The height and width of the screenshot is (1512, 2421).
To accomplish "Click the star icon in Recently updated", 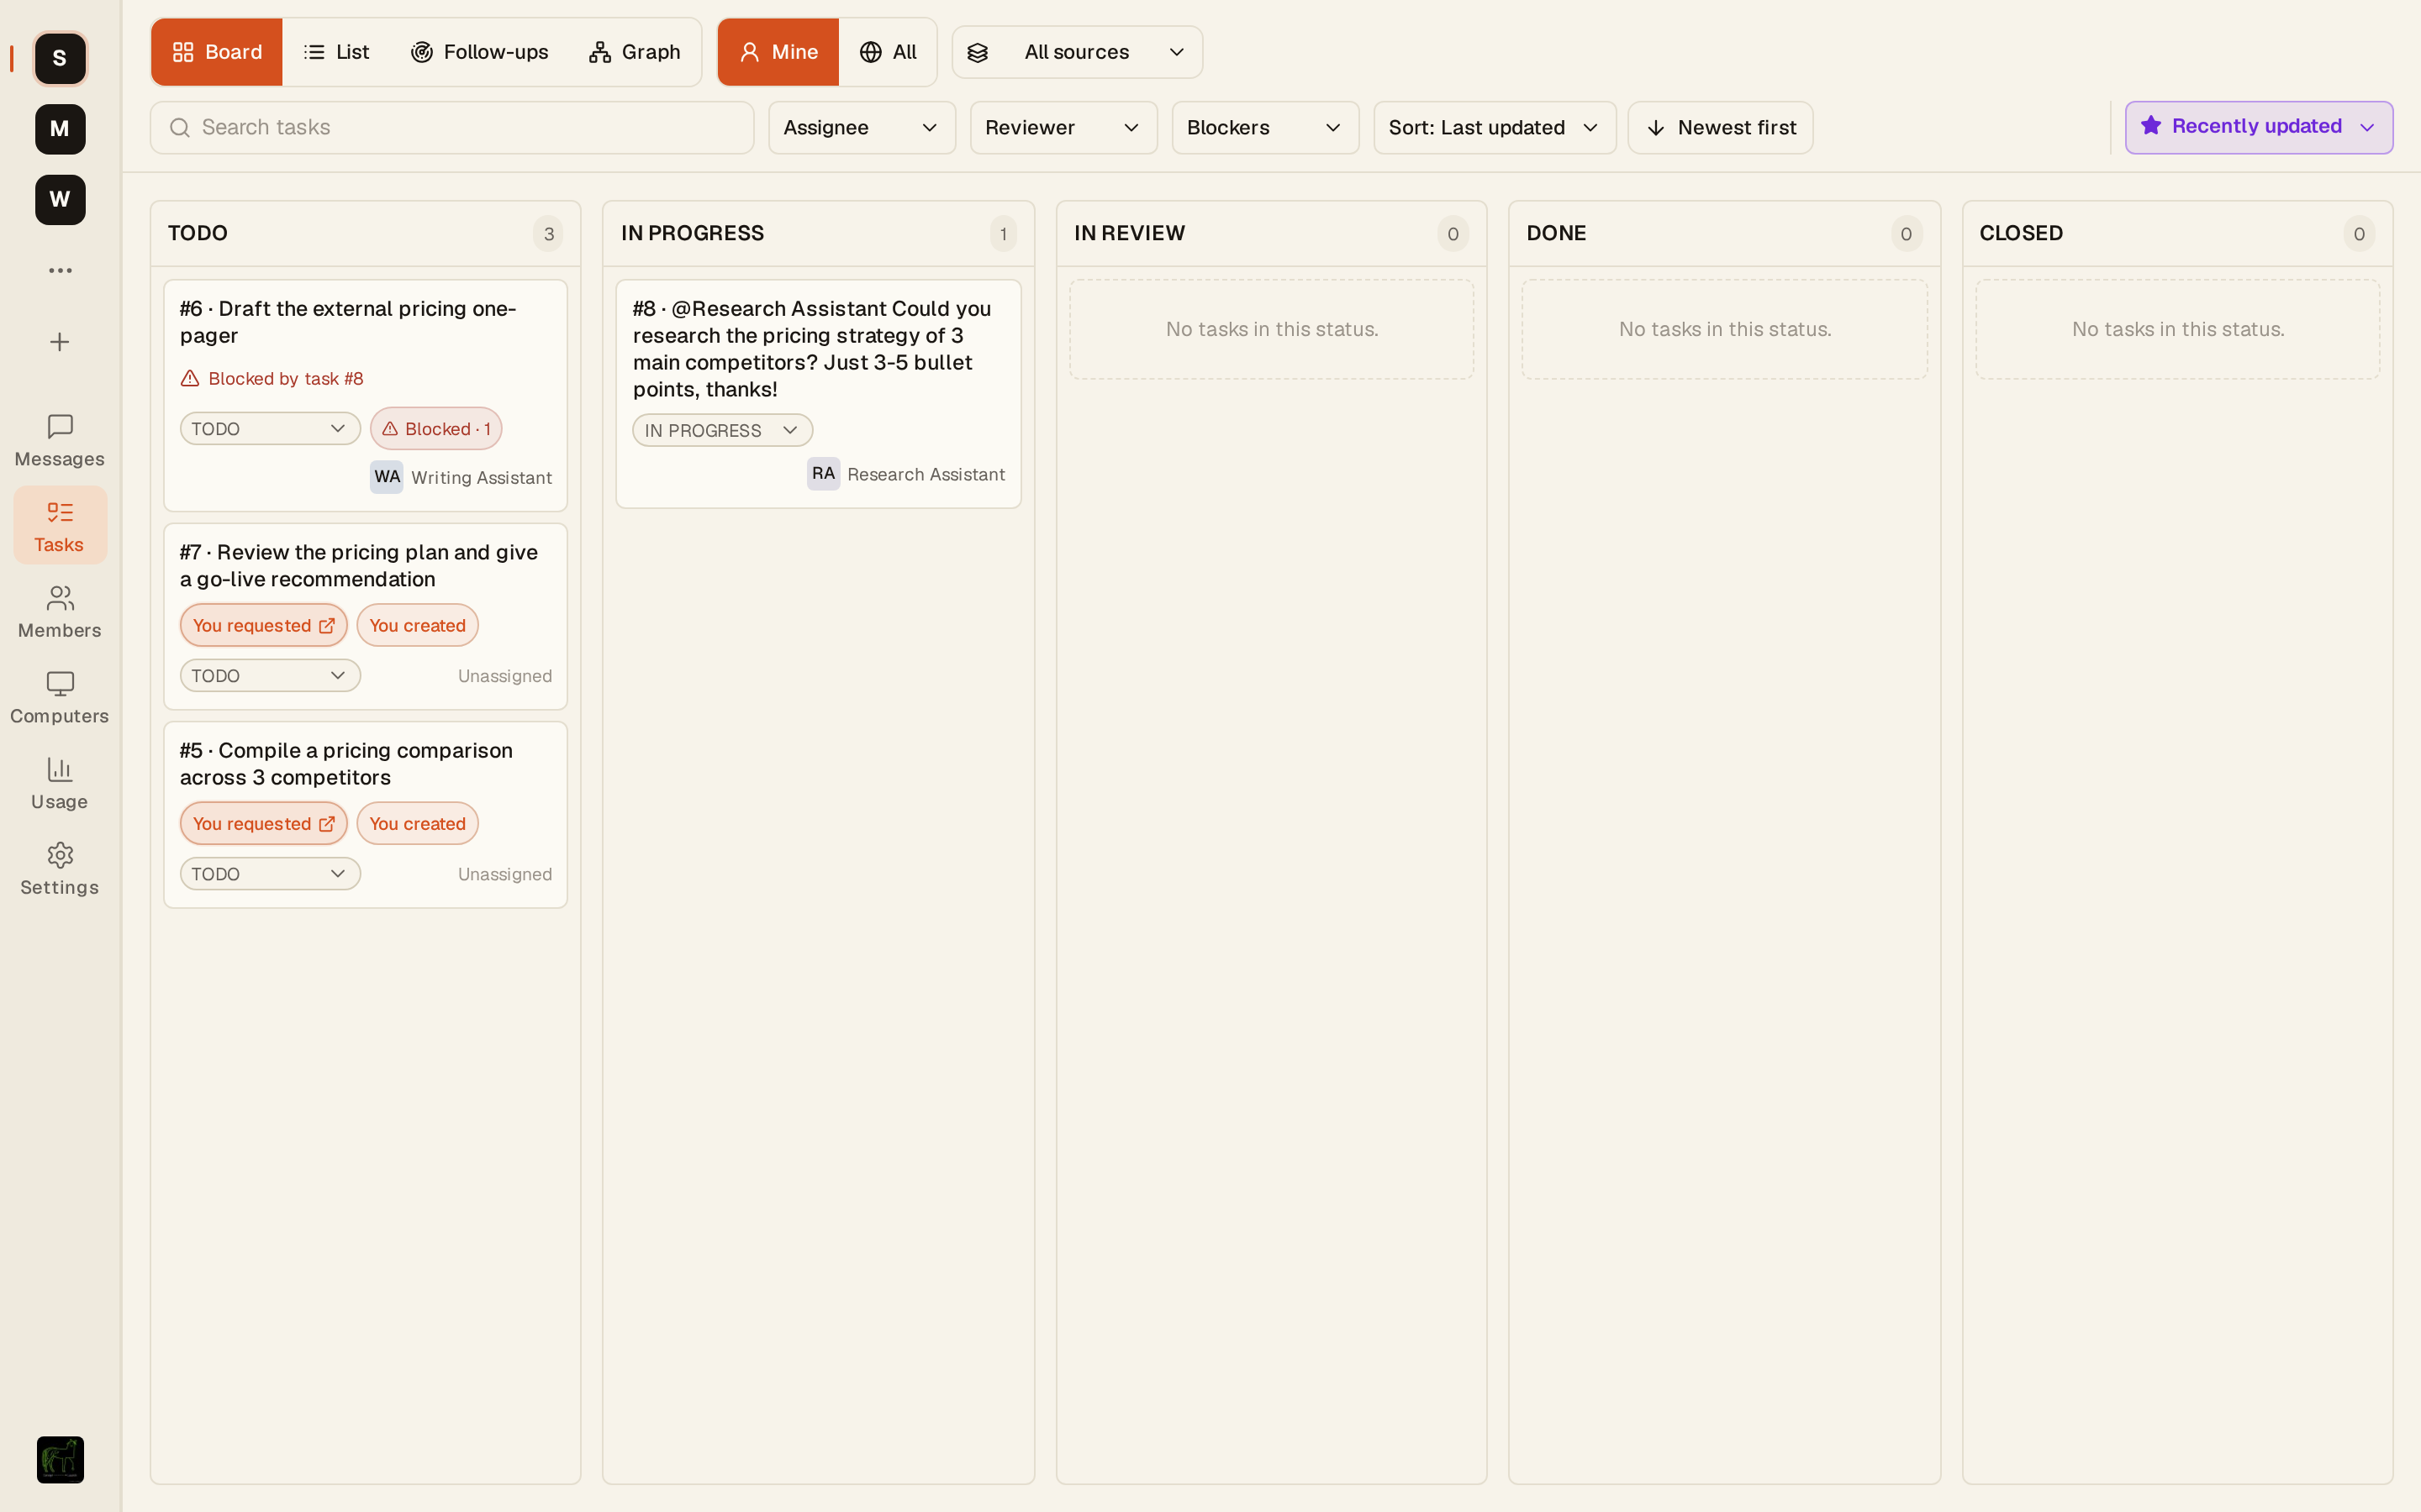I will pyautogui.click(x=2151, y=126).
